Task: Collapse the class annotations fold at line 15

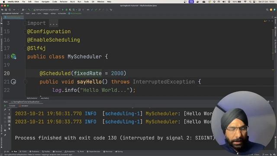Action: (x=25, y=32)
